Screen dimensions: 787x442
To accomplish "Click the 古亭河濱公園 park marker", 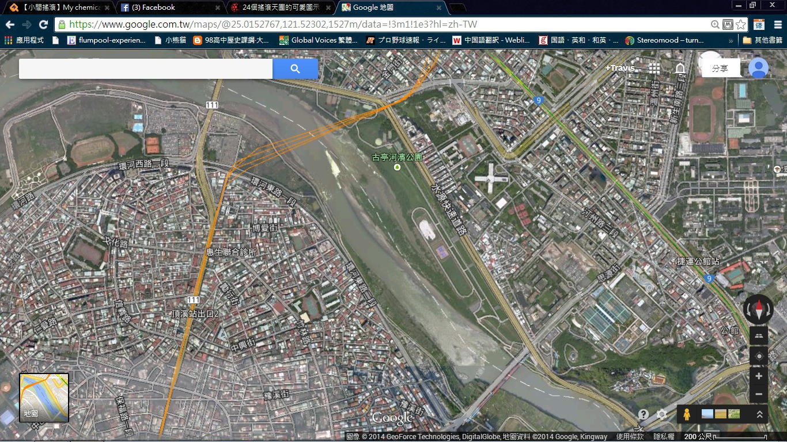I will pyautogui.click(x=397, y=167).
